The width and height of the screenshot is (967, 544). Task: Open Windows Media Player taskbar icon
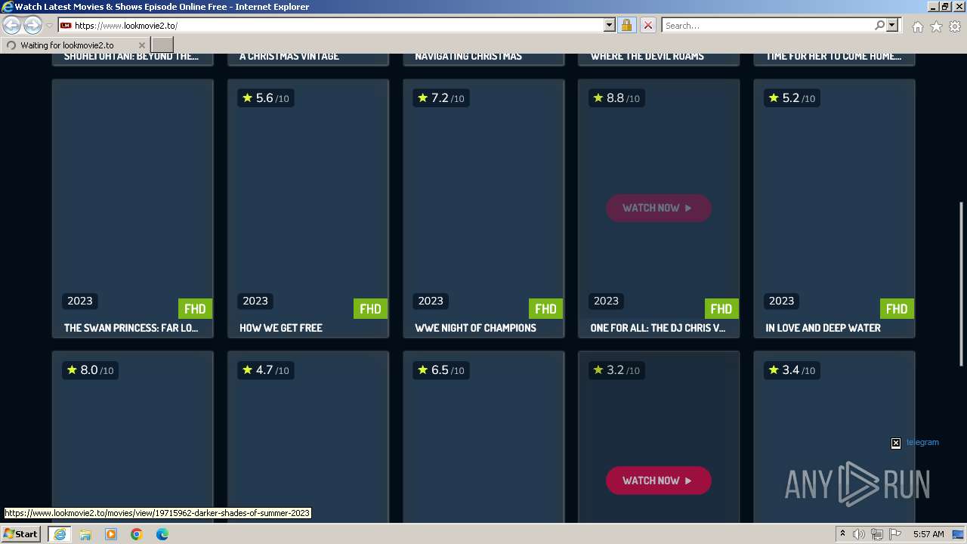pyautogui.click(x=111, y=534)
